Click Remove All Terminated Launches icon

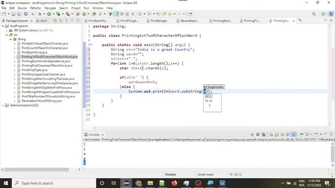pos(263,135)
